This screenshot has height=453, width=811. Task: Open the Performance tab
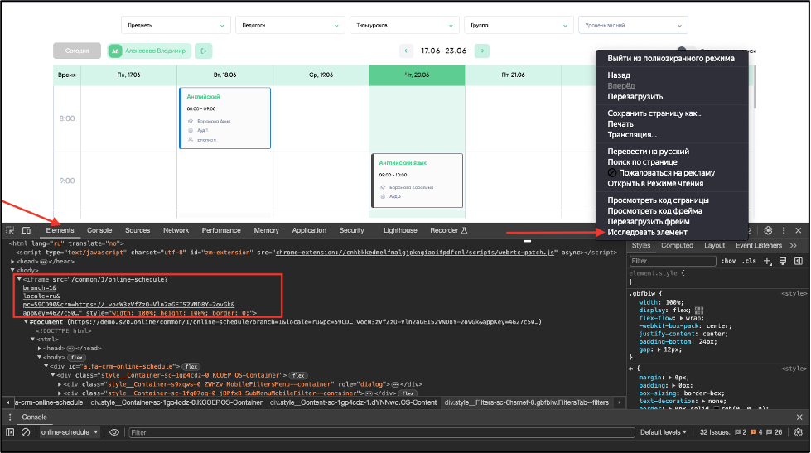221,230
